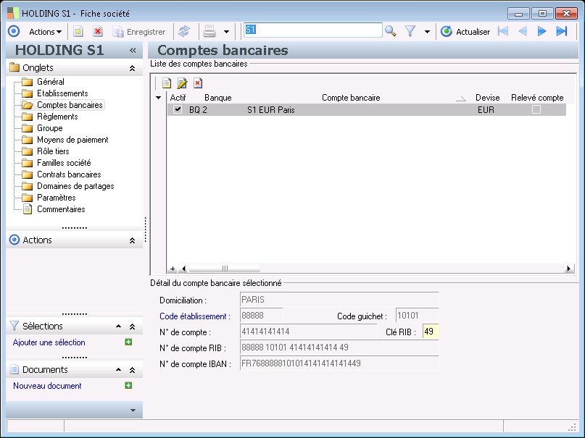
Task: Toggle the Actif checkbox for BQ 2
Action: click(x=178, y=109)
